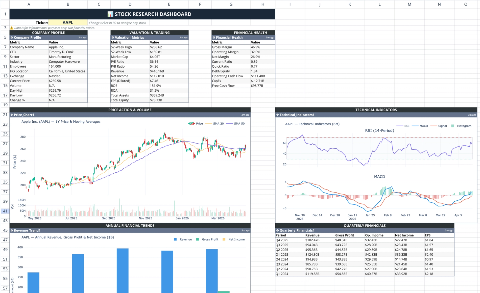480x293 pixels.
Task: Click the Q4 2025 period cell
Action: 290,240
